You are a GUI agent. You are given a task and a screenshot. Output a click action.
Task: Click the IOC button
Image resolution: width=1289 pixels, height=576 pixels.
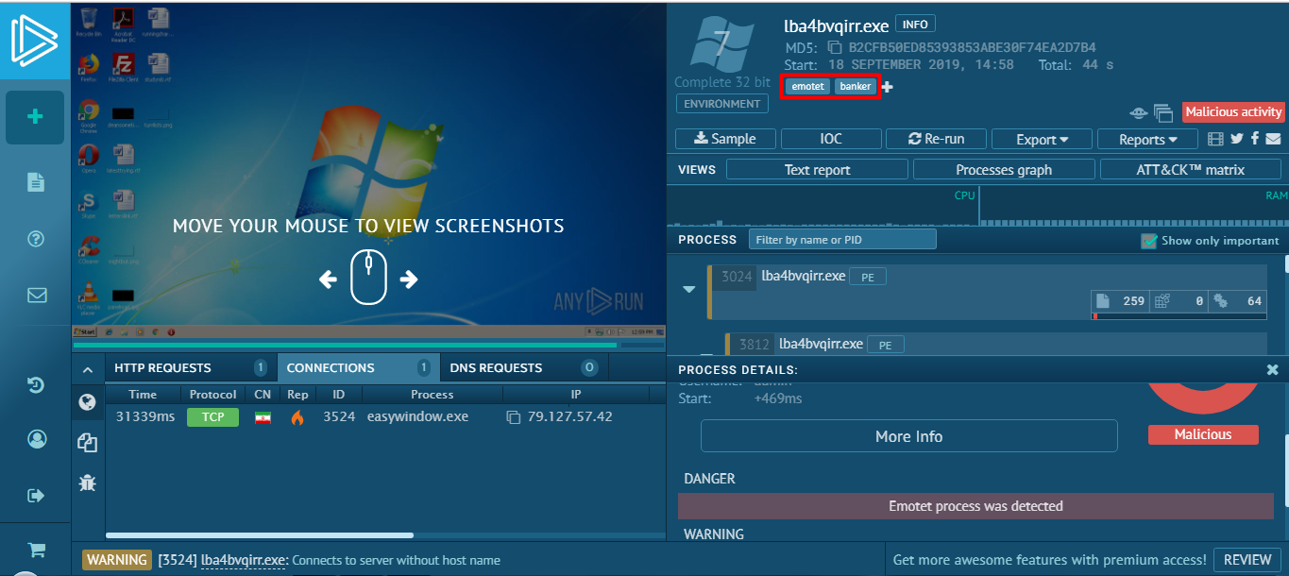[x=831, y=139]
